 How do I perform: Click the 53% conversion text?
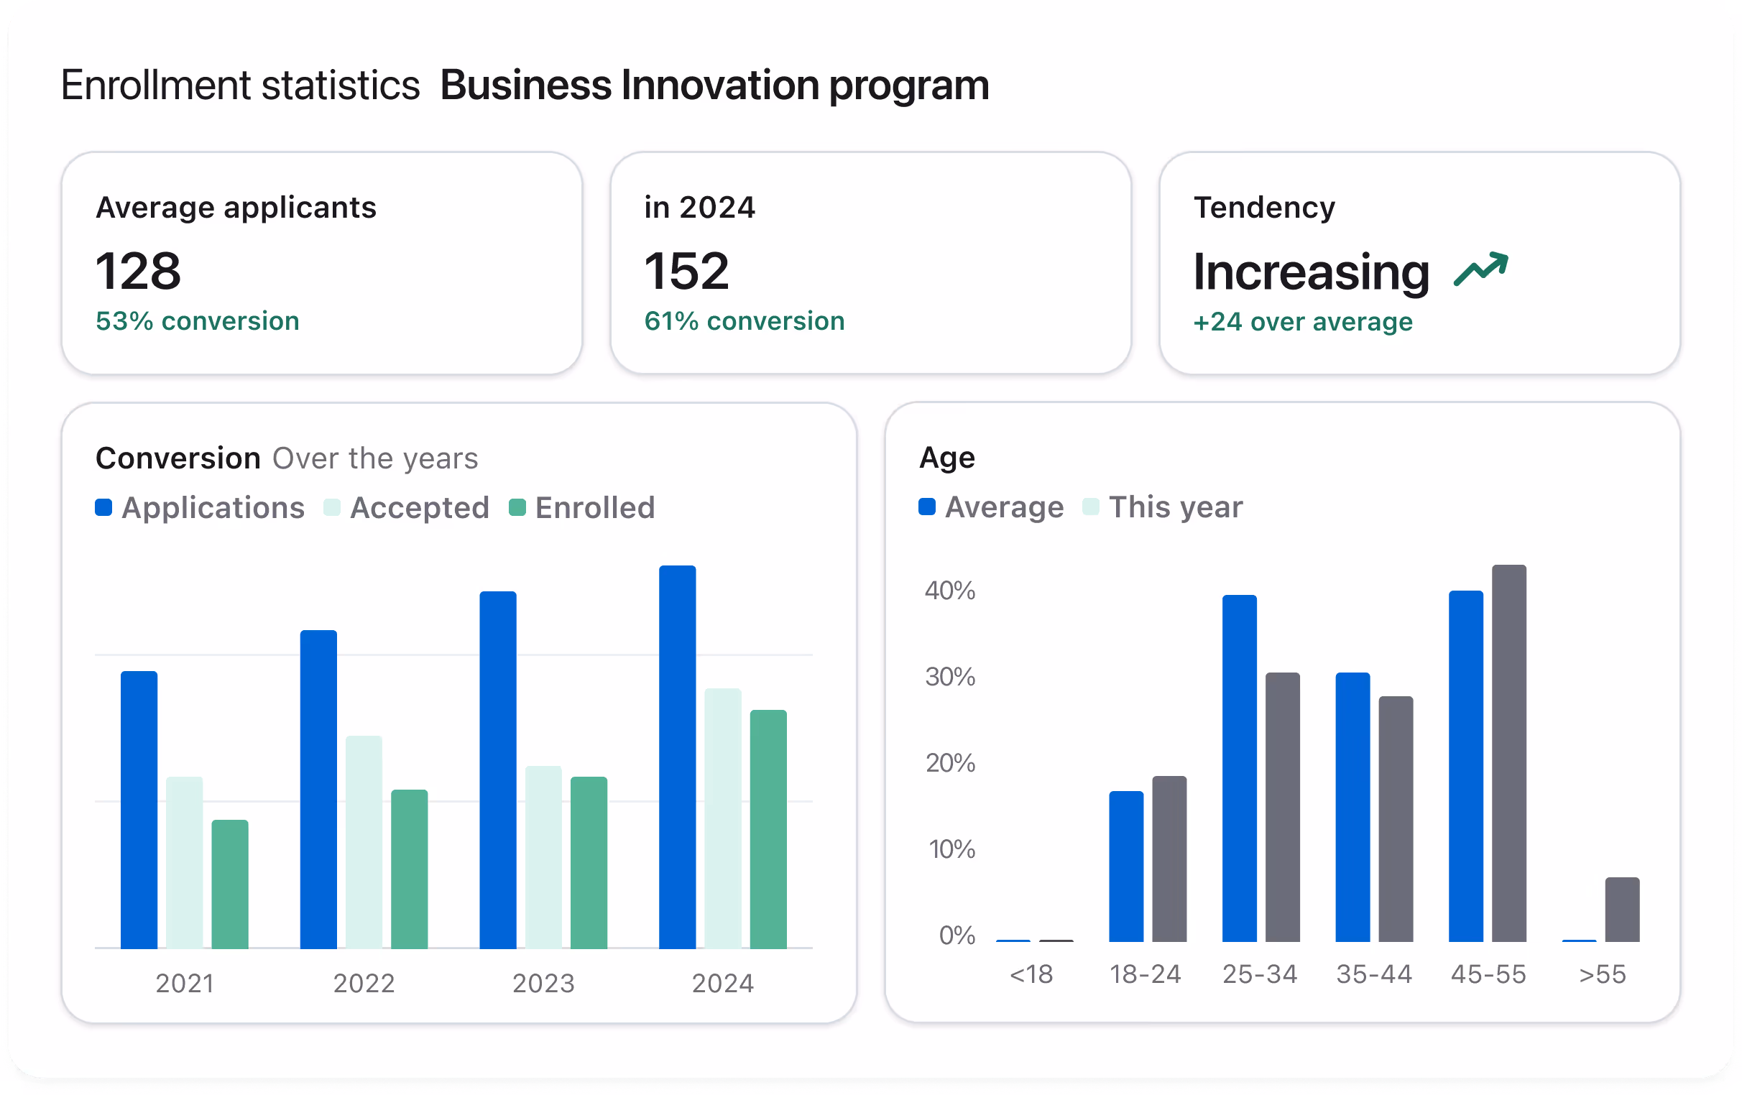(198, 321)
